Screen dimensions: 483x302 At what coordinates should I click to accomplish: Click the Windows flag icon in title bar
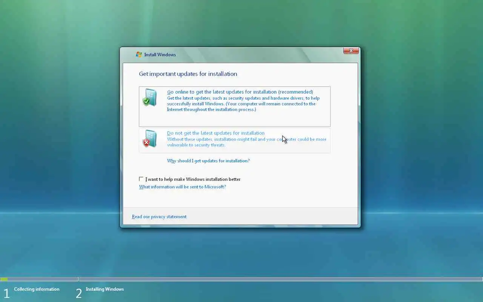pyautogui.click(x=139, y=54)
